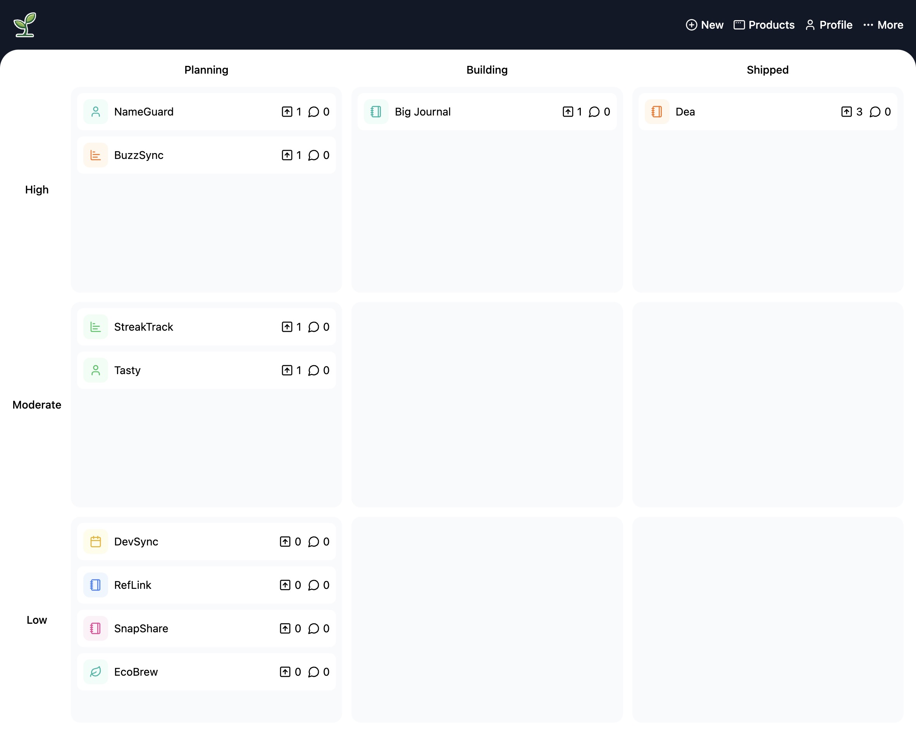Screen dimensions: 916x735
Task: Click the Planning column header
Action: tap(207, 70)
